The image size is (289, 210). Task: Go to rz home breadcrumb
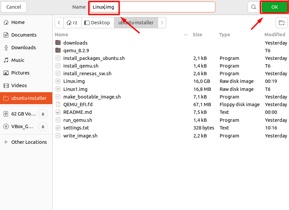tap(72, 23)
